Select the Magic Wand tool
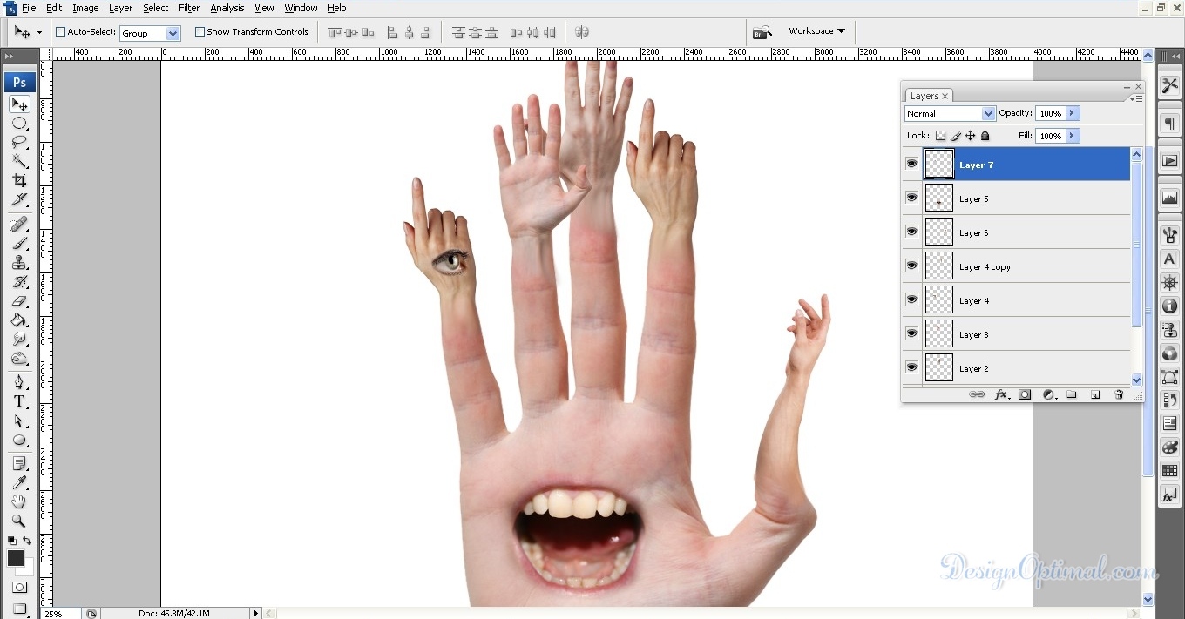 click(x=19, y=161)
